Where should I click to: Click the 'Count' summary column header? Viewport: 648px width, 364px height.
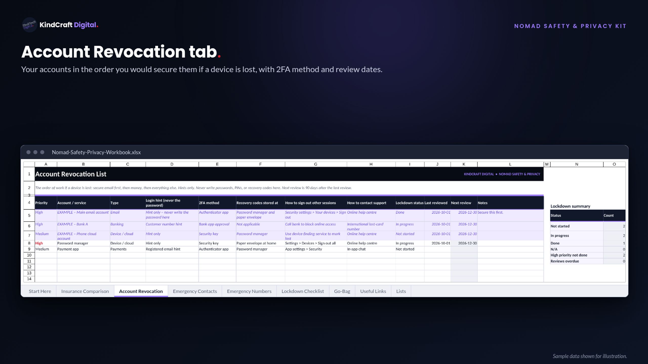(x=614, y=215)
